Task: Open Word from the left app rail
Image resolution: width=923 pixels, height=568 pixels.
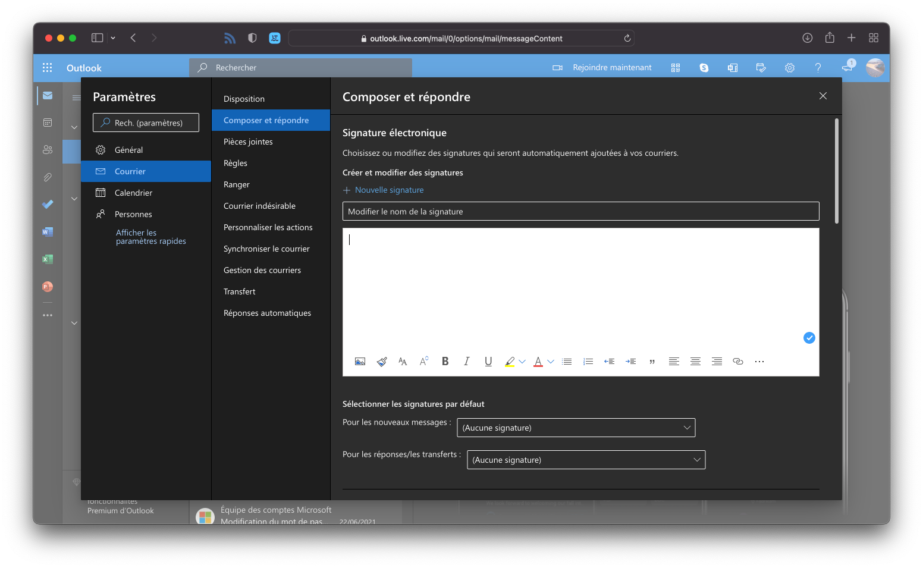Action: click(x=48, y=232)
